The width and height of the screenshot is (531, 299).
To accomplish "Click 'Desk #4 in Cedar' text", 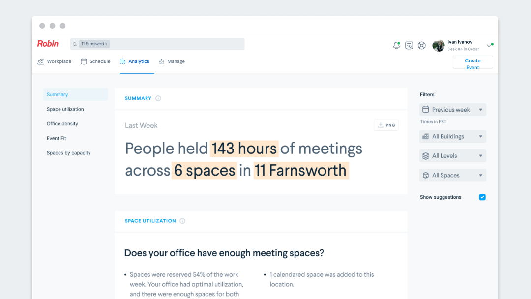I will pos(463,49).
